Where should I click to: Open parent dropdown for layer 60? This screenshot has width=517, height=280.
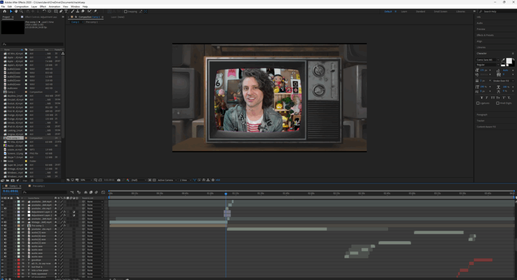click(x=95, y=201)
